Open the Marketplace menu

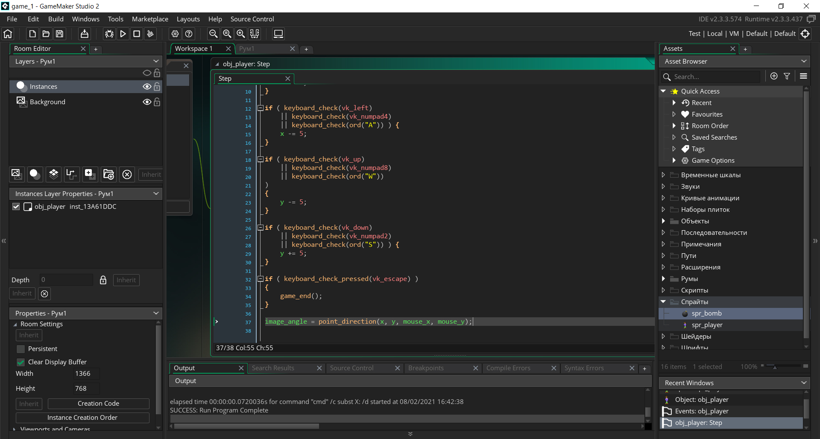tap(150, 19)
